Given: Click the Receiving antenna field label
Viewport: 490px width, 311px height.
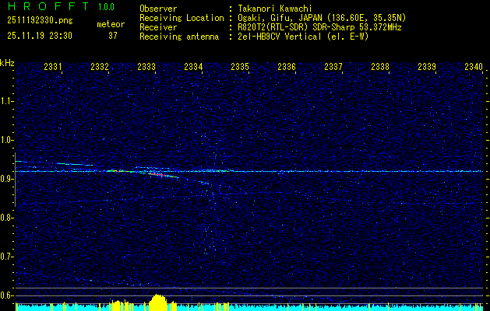Looking at the screenshot, I should click(x=179, y=37).
